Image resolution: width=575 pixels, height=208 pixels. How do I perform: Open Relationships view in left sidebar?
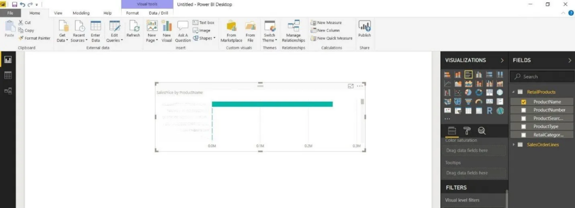point(8,91)
